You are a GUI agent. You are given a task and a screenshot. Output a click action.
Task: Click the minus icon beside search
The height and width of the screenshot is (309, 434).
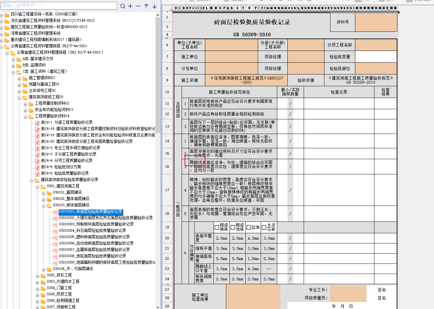pyautogui.click(x=138, y=6)
